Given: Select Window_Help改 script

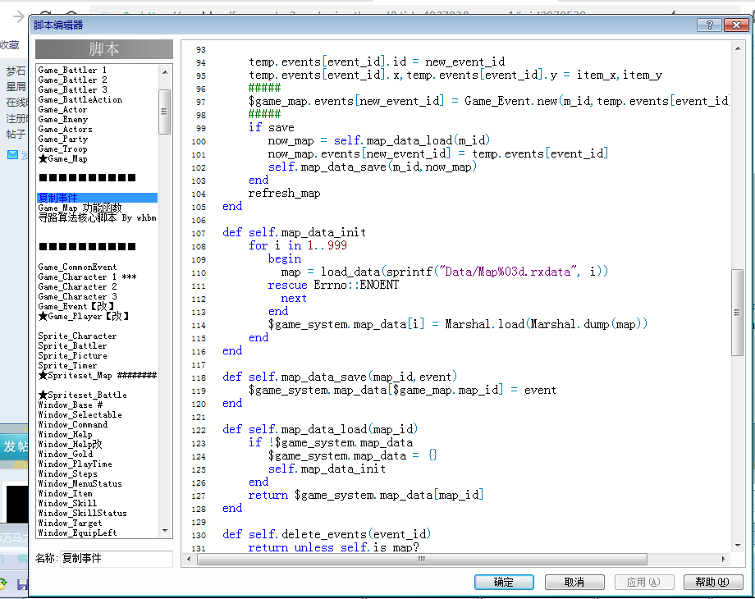Looking at the screenshot, I should click(71, 445).
